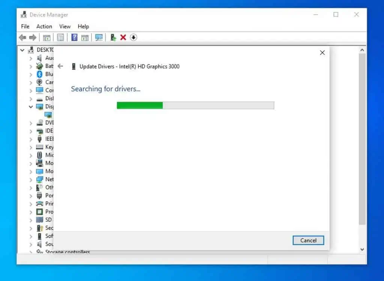
Task: Select the display adapter device icon
Action: pyautogui.click(x=48, y=115)
